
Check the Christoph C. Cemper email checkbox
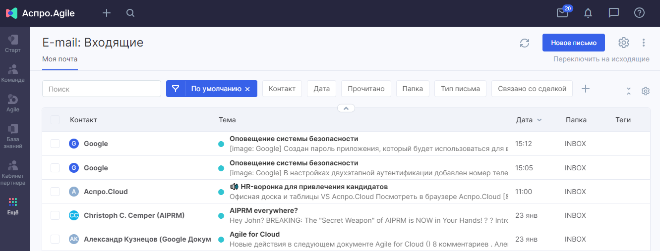(x=55, y=215)
